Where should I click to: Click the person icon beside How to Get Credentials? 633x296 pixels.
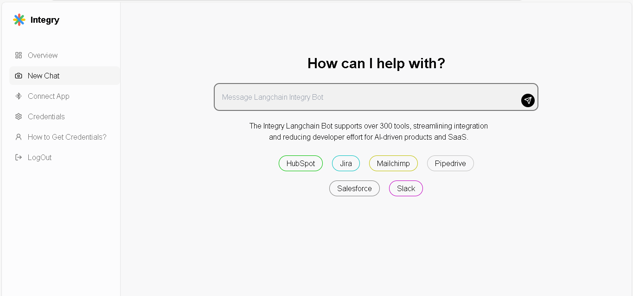(x=19, y=137)
